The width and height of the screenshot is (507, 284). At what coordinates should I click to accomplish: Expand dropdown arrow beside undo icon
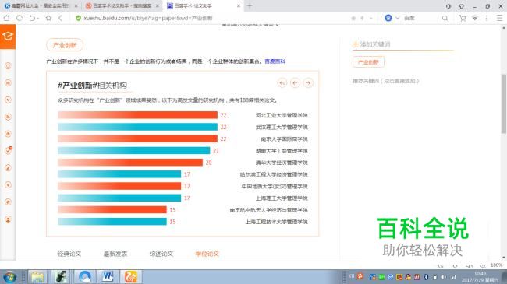click(x=38, y=19)
